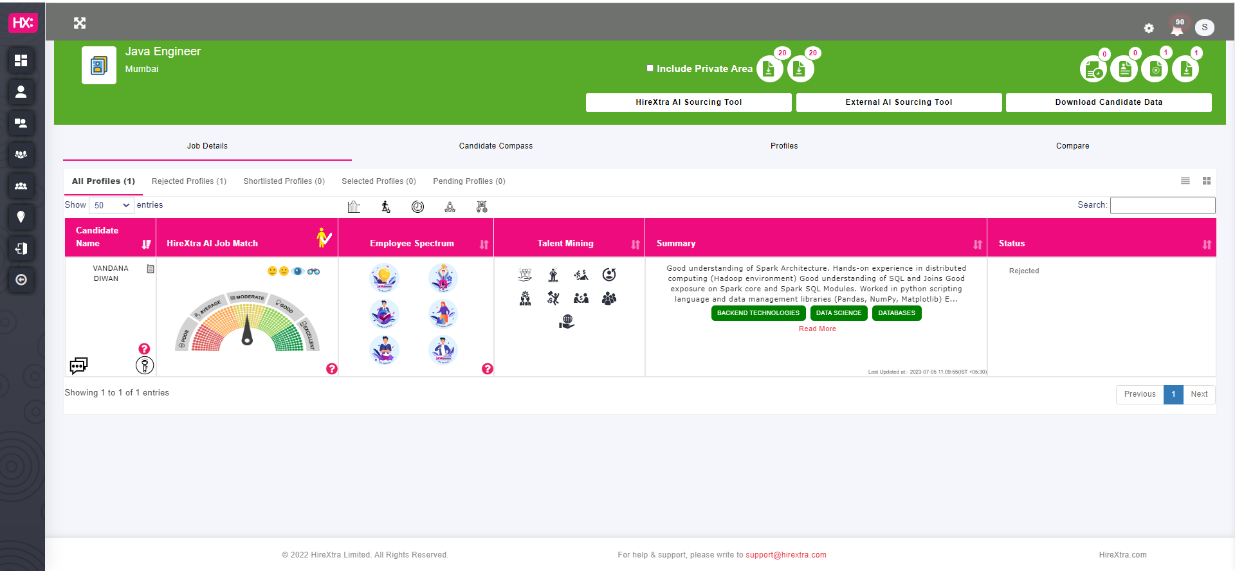Screen dimensions: 1235x571
Task: Click External AI Sourcing Tool button
Action: (x=899, y=102)
